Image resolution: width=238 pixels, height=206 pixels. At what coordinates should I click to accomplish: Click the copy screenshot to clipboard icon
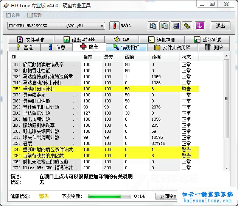tap(164, 26)
